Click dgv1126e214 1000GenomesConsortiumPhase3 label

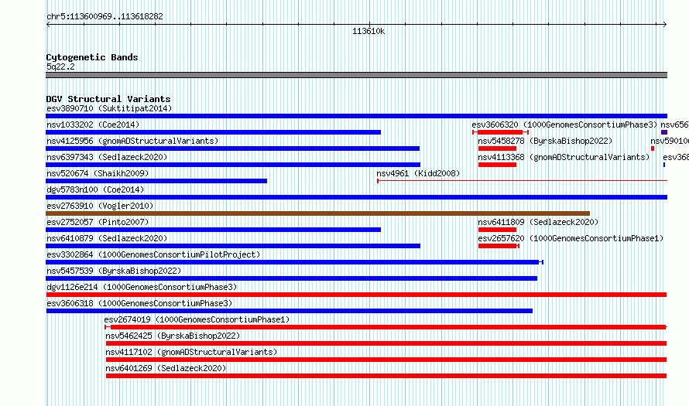pos(142,287)
